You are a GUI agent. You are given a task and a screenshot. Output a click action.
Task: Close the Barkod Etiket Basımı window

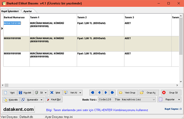point(179,3)
